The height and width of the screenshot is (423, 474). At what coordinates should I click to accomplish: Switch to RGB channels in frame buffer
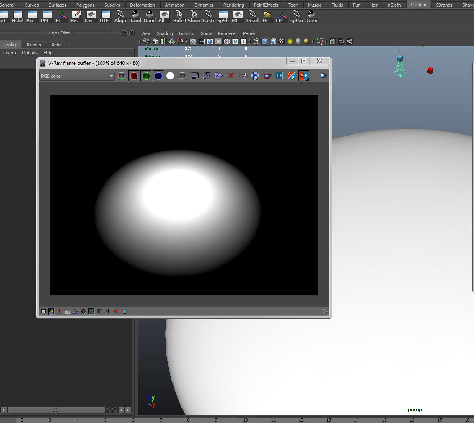122,76
